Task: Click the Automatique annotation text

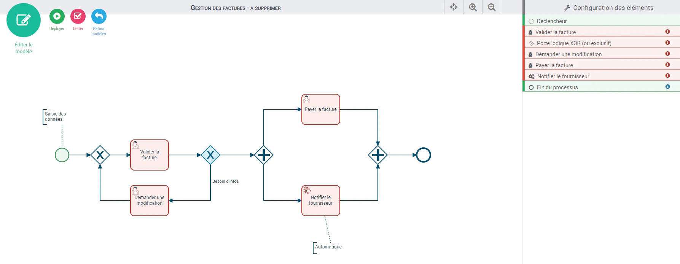Action: pos(328,247)
